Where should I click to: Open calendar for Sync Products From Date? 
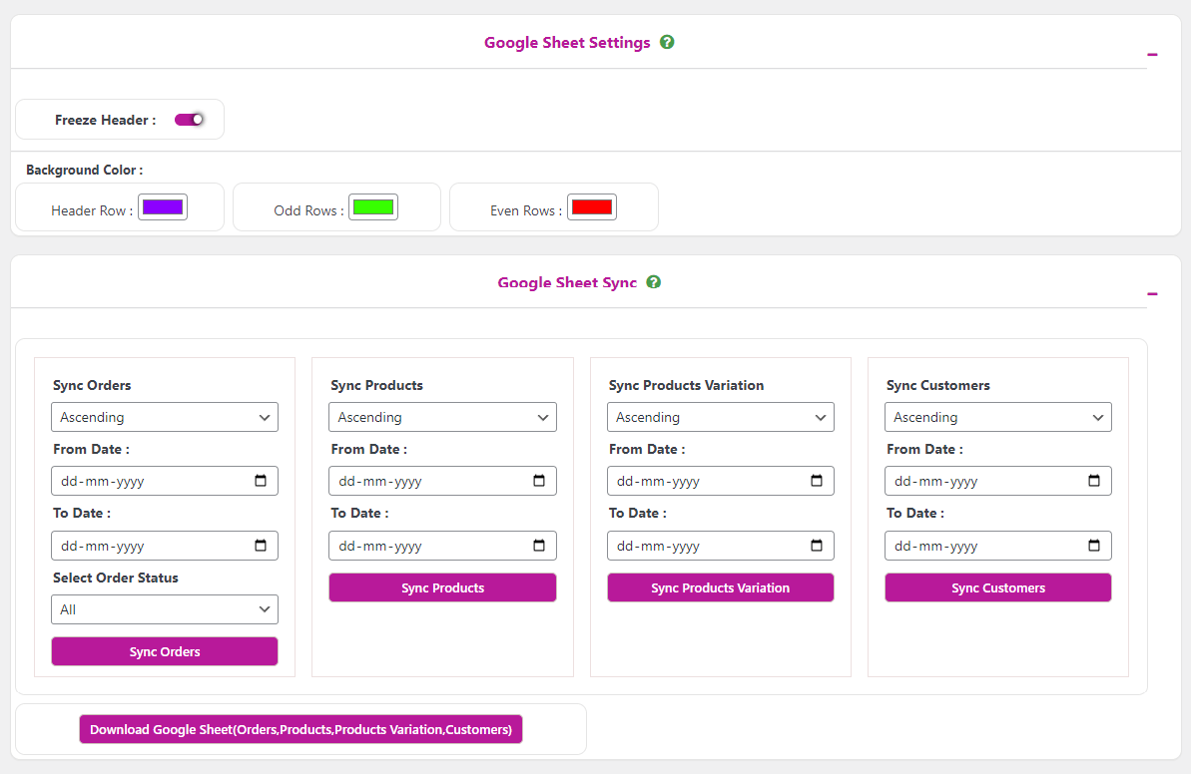pyautogui.click(x=539, y=481)
